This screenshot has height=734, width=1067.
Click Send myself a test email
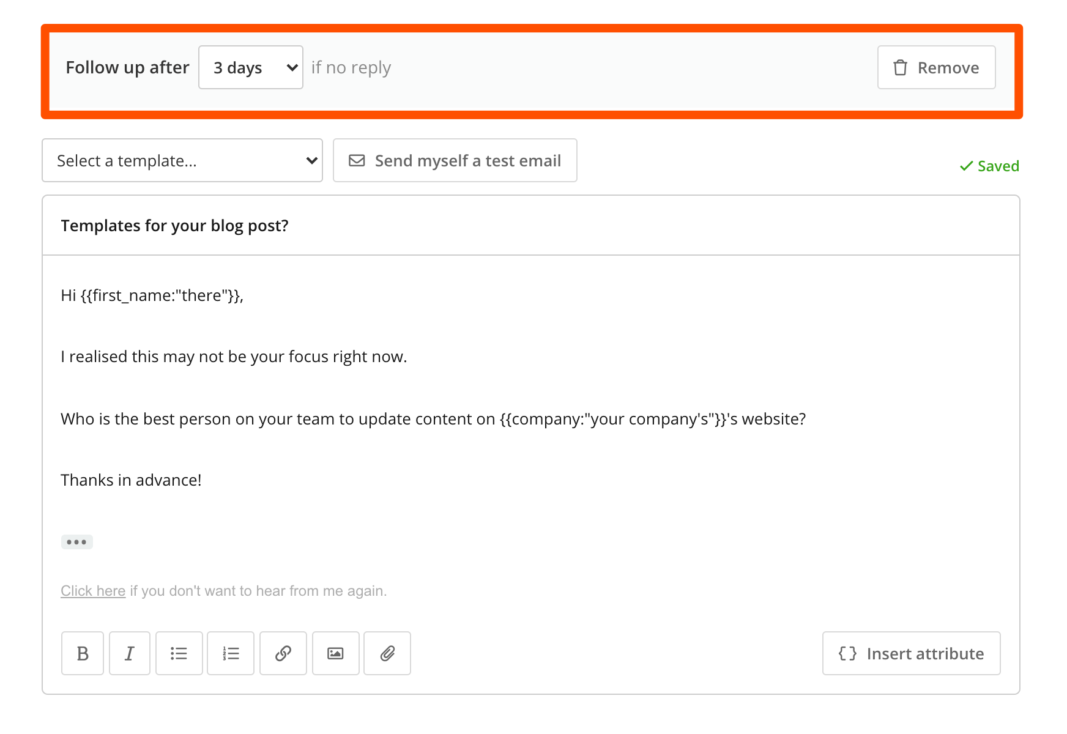coord(455,160)
